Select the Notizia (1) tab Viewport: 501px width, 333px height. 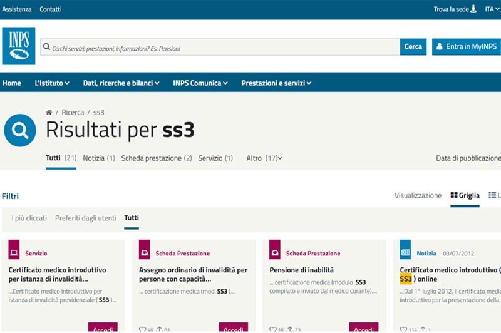99,158
